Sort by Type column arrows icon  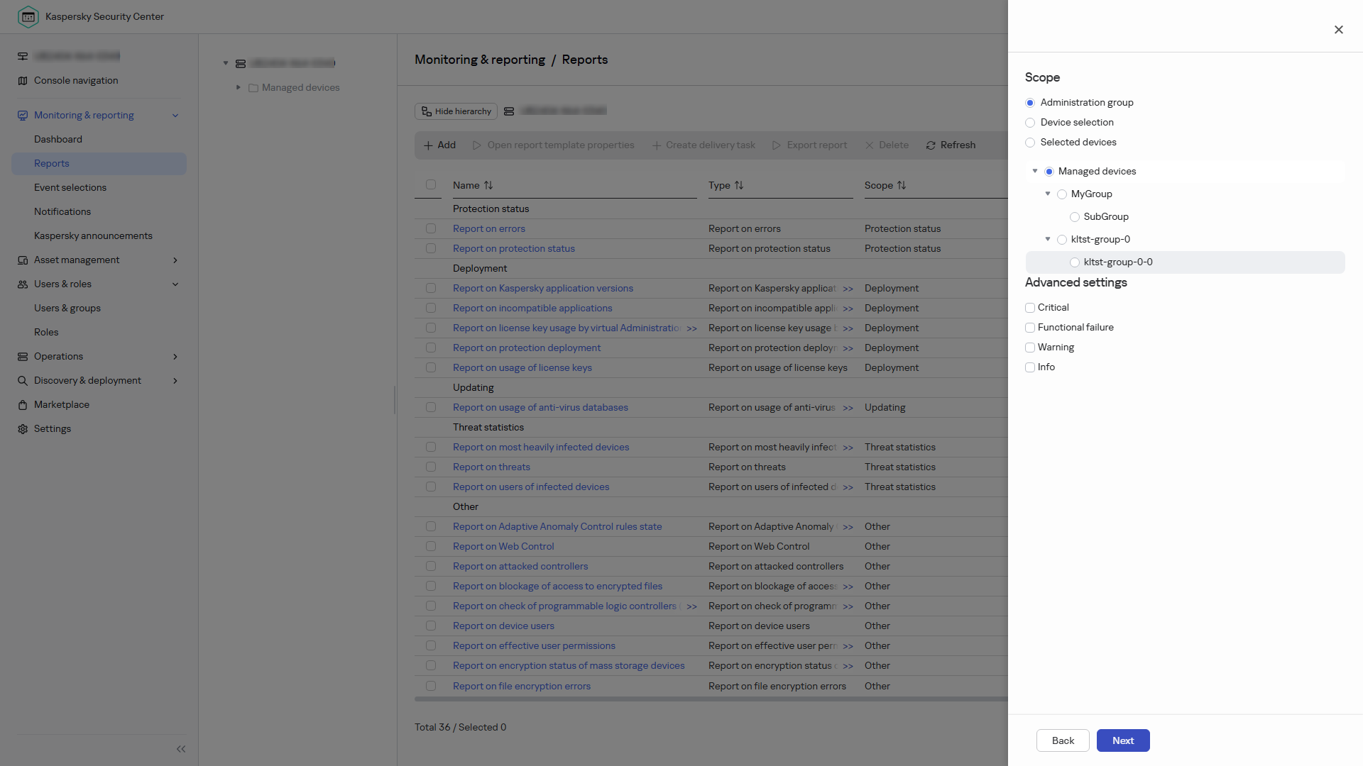pyautogui.click(x=739, y=185)
